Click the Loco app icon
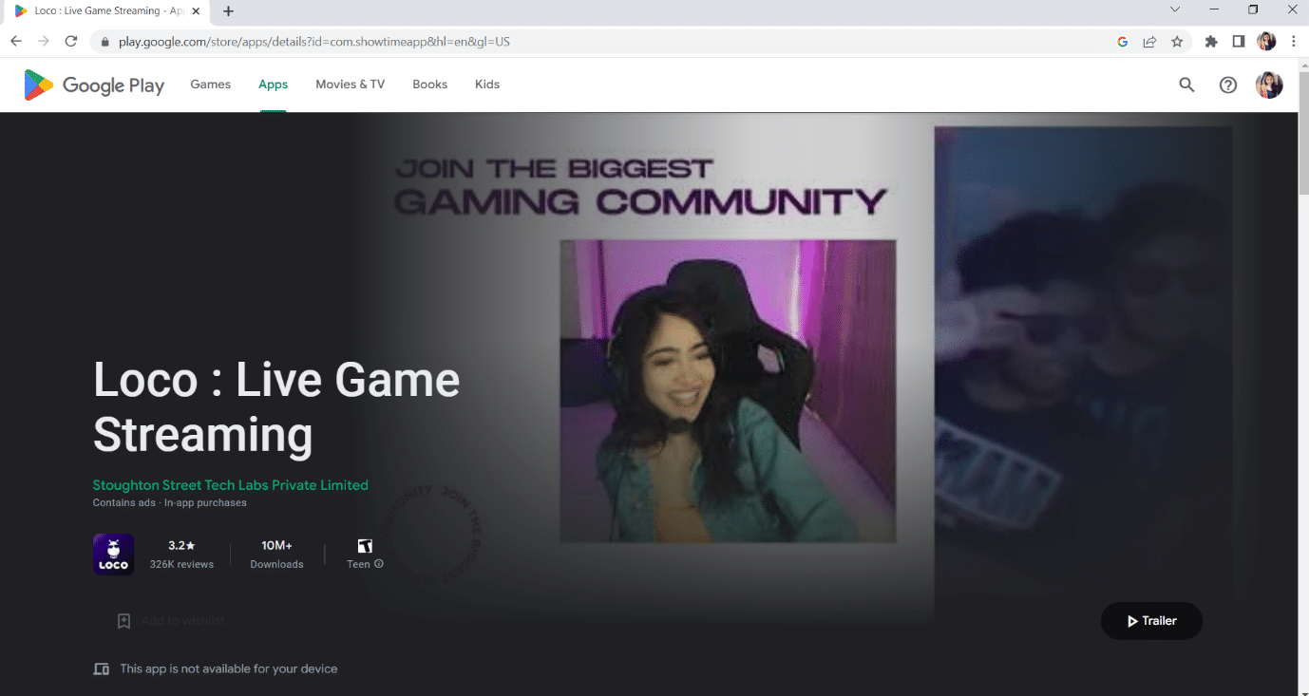Viewport: 1309px width, 696px height. pos(113,555)
